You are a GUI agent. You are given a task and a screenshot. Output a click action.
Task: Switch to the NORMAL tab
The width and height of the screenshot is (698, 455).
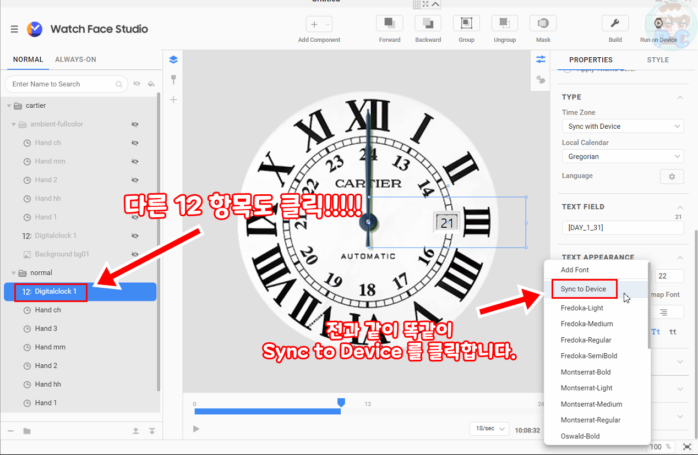click(28, 59)
